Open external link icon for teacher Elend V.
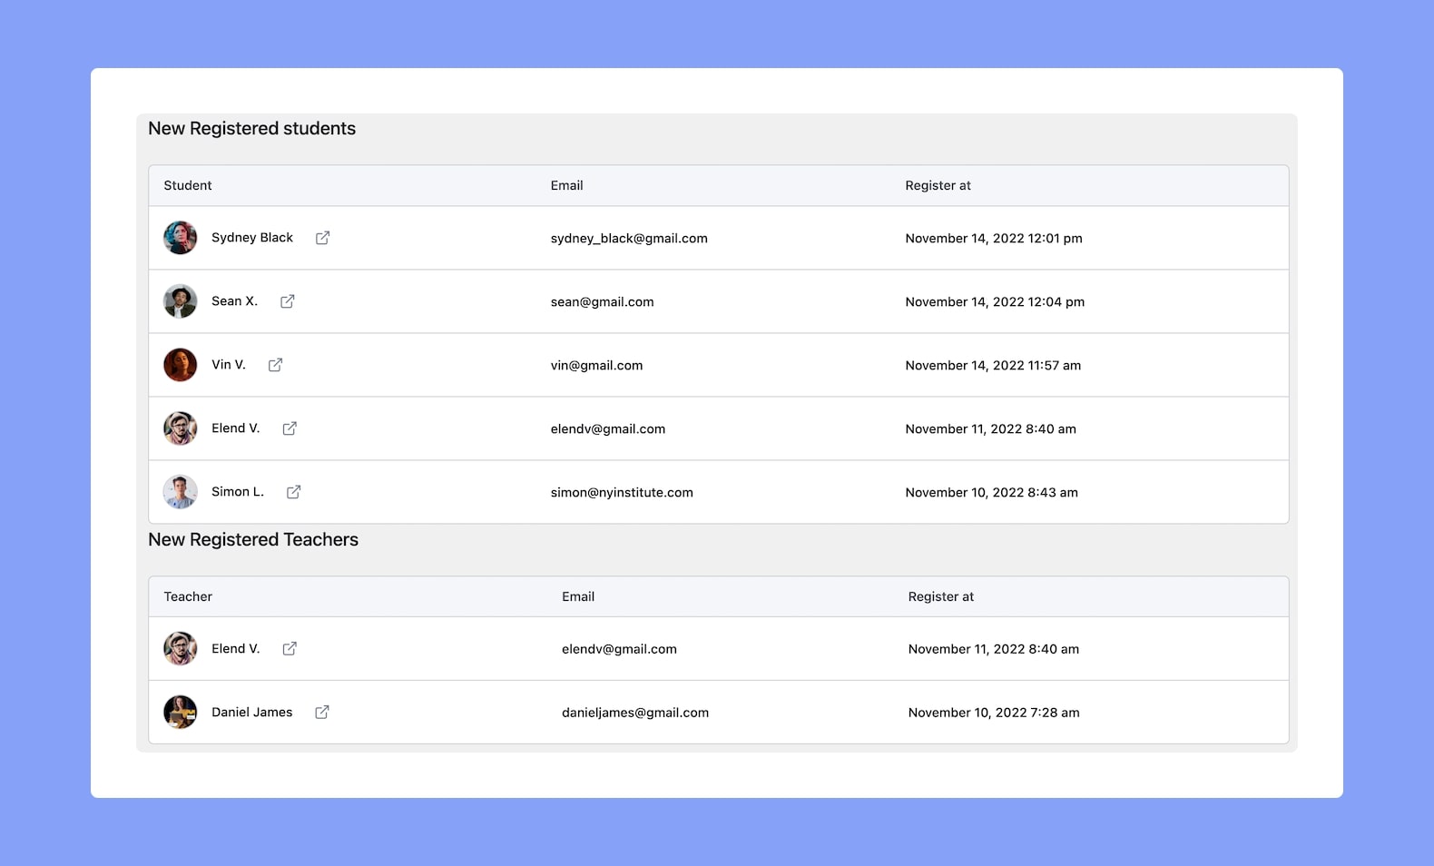Viewport: 1434px width, 866px height. [290, 649]
